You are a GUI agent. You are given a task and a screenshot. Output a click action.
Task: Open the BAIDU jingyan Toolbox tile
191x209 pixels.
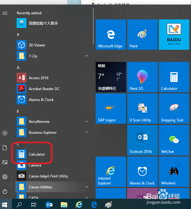point(174,35)
